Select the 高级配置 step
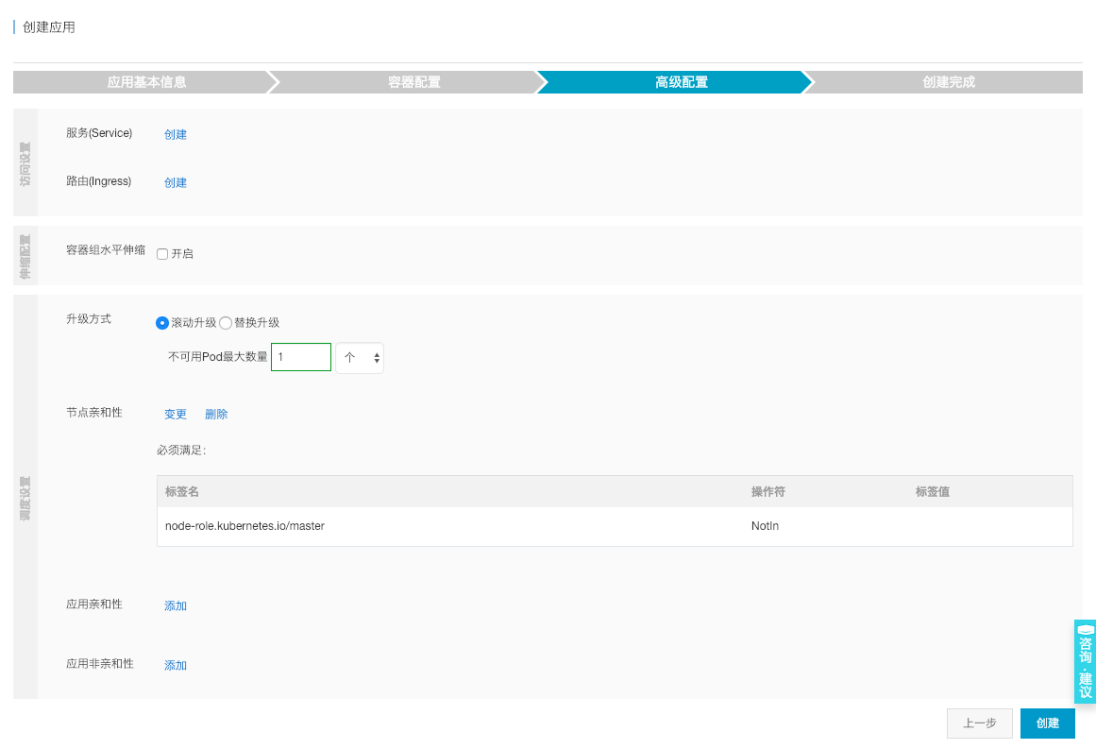Viewport: 1096px width, 749px height. click(682, 82)
